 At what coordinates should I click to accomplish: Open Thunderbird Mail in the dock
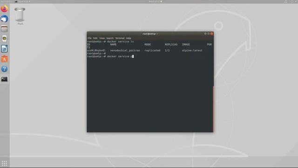tap(4, 19)
